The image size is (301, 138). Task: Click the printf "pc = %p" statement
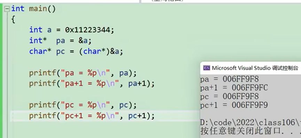pos(83,105)
